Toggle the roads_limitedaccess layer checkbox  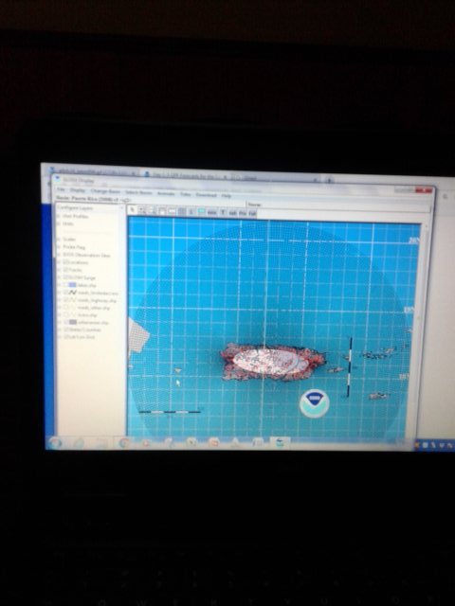[x=65, y=293]
